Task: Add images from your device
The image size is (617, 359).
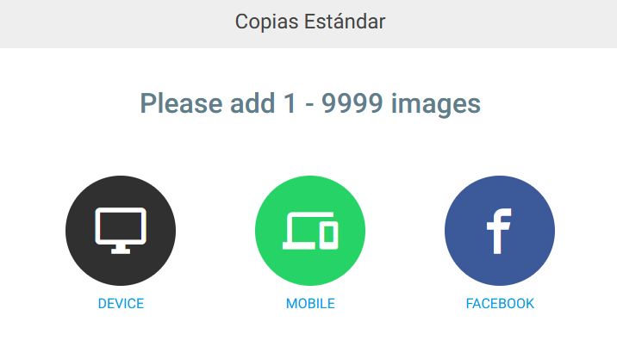Action: click(121, 231)
